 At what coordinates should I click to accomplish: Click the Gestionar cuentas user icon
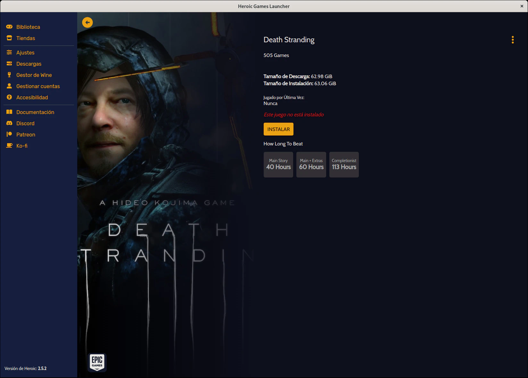(x=9, y=86)
